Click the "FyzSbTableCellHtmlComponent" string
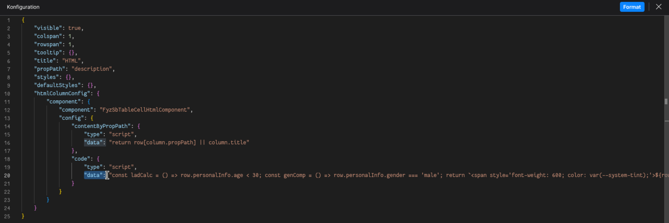This screenshot has height=223, width=669. 145,110
